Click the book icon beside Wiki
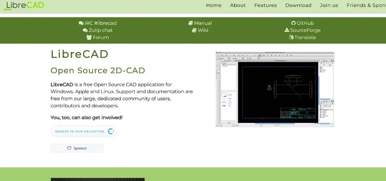 pyautogui.click(x=194, y=30)
